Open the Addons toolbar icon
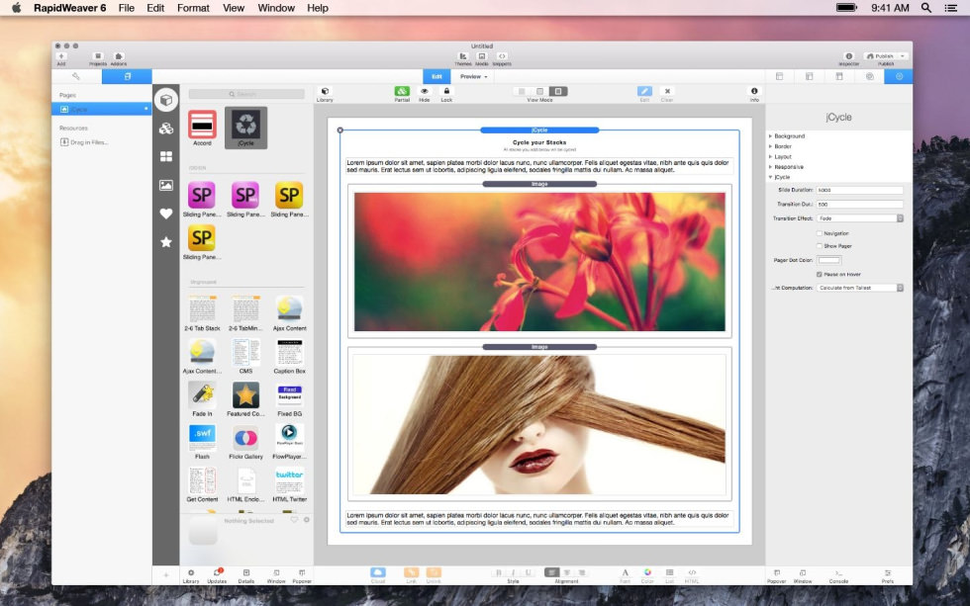The height and width of the screenshot is (606, 970). point(119,56)
